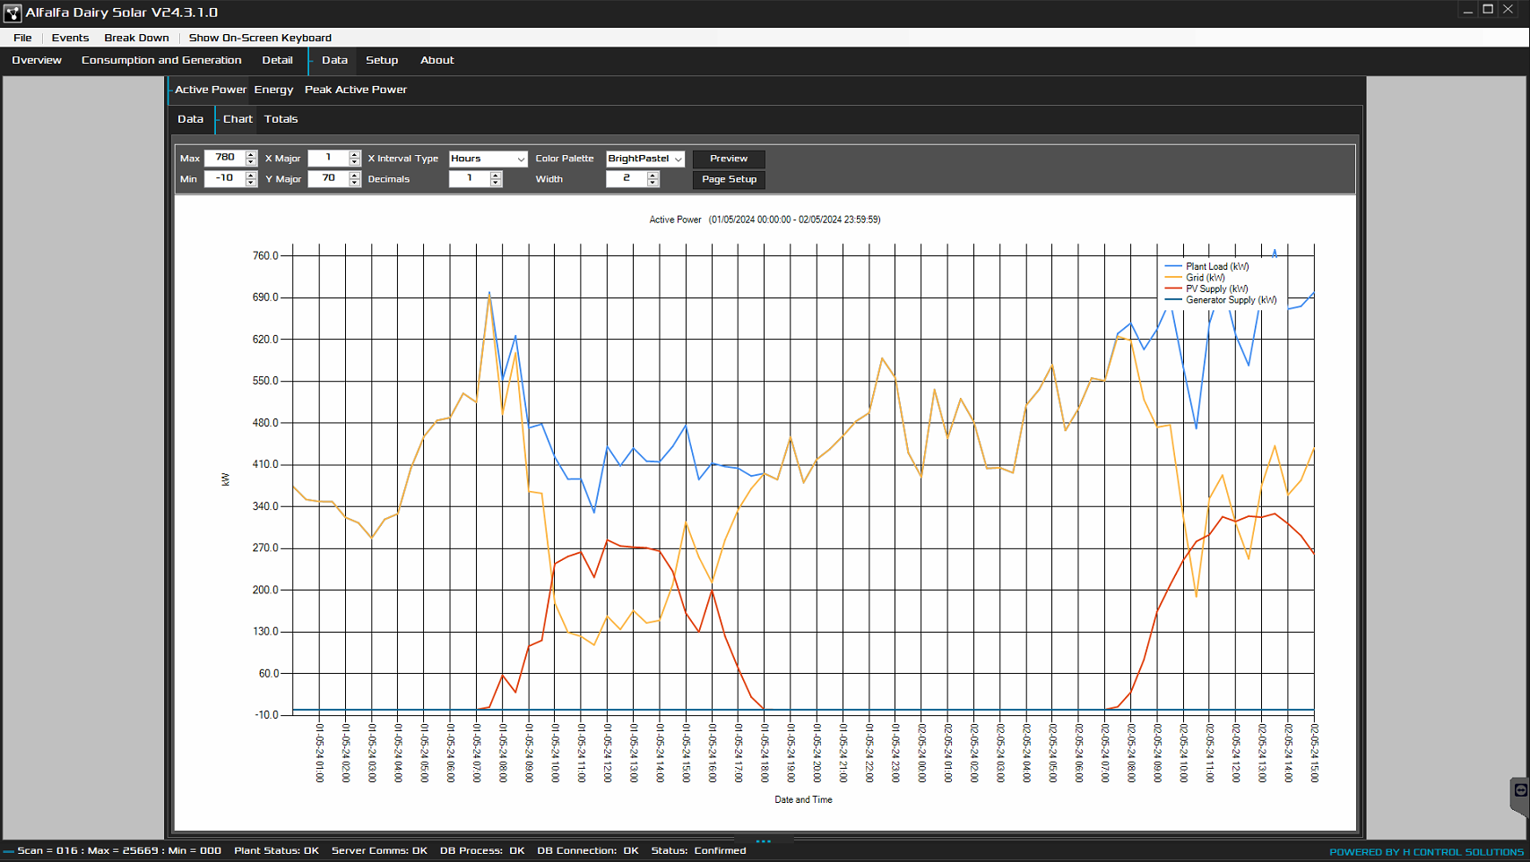Increase Decimals with up arrow
This screenshot has width=1530, height=862.
[x=496, y=176]
